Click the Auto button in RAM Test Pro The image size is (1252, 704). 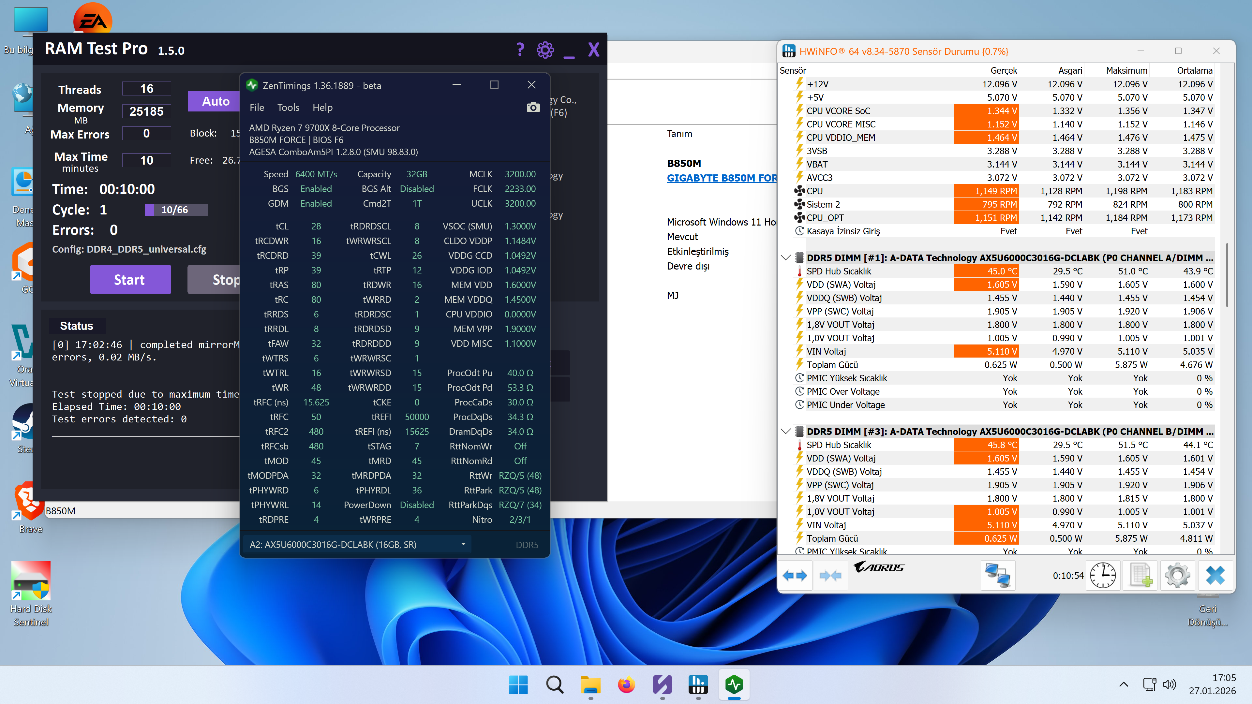(x=214, y=101)
